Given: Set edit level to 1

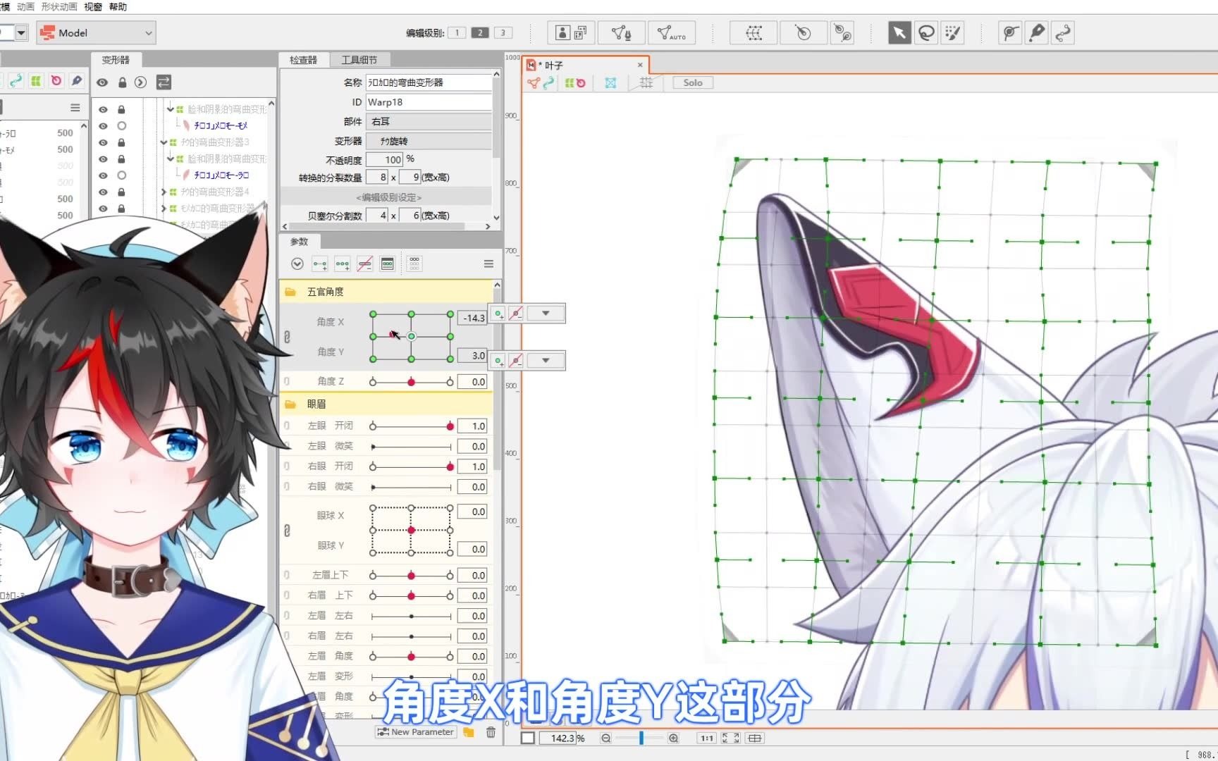Looking at the screenshot, I should [457, 32].
